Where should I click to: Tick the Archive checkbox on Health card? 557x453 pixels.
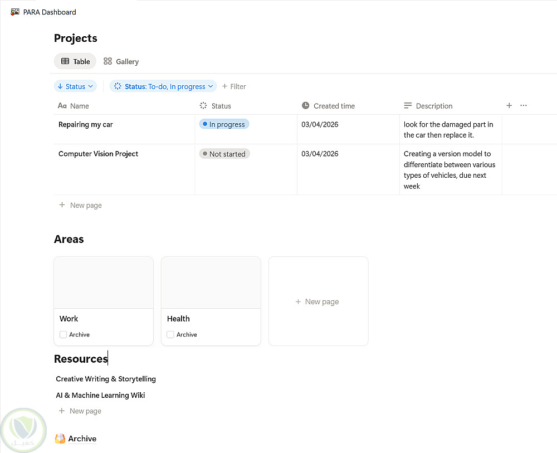170,335
